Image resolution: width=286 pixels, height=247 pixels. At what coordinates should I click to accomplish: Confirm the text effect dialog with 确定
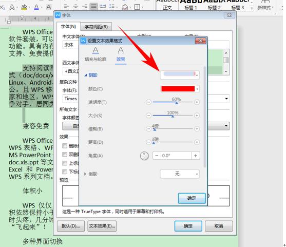[x=192, y=198]
